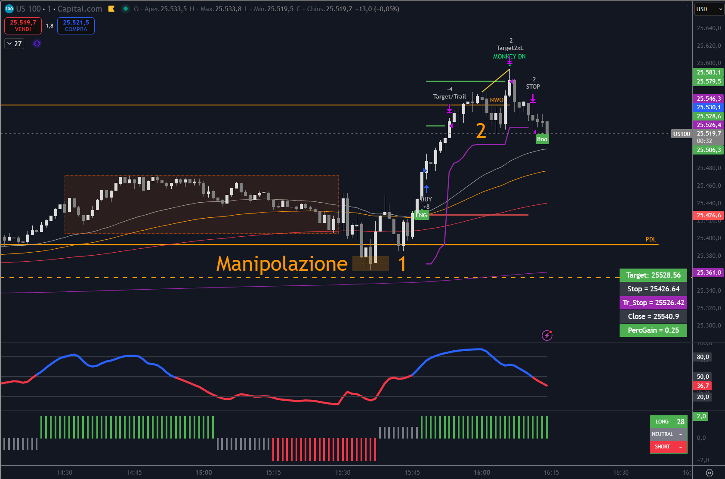Click the yellow flag marker icon
The width and height of the screenshot is (725, 479).
(x=111, y=9)
